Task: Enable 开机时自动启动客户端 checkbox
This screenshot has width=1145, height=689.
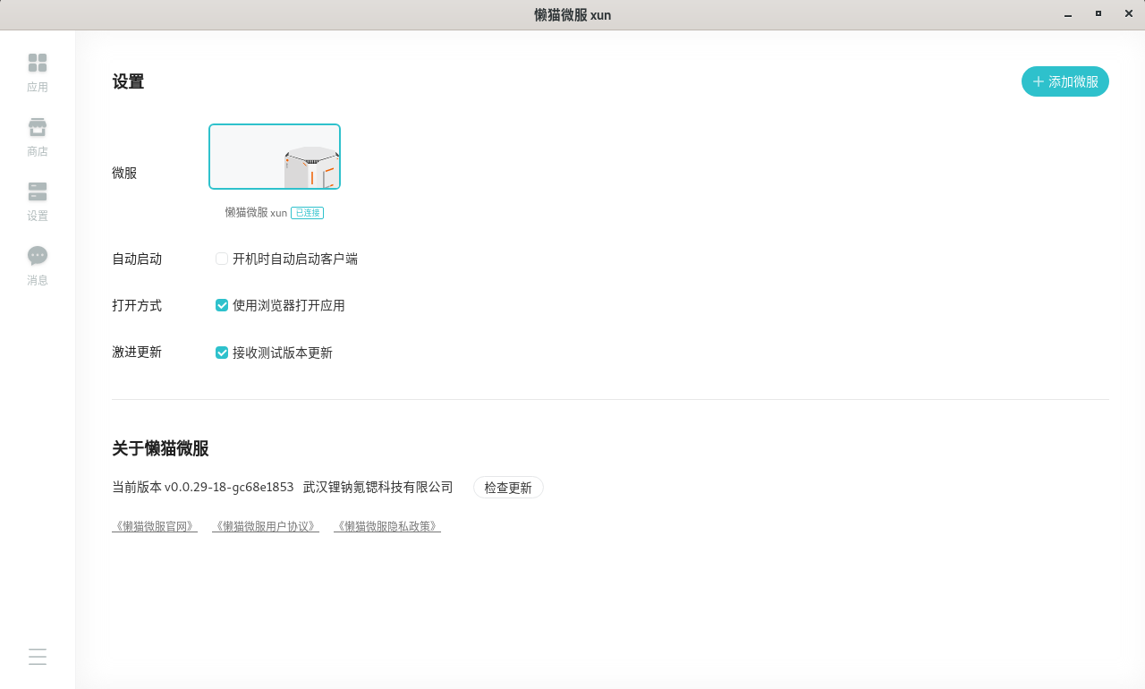Action: pos(222,259)
